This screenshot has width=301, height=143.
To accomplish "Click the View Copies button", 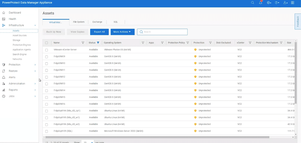I will (x=78, y=32).
